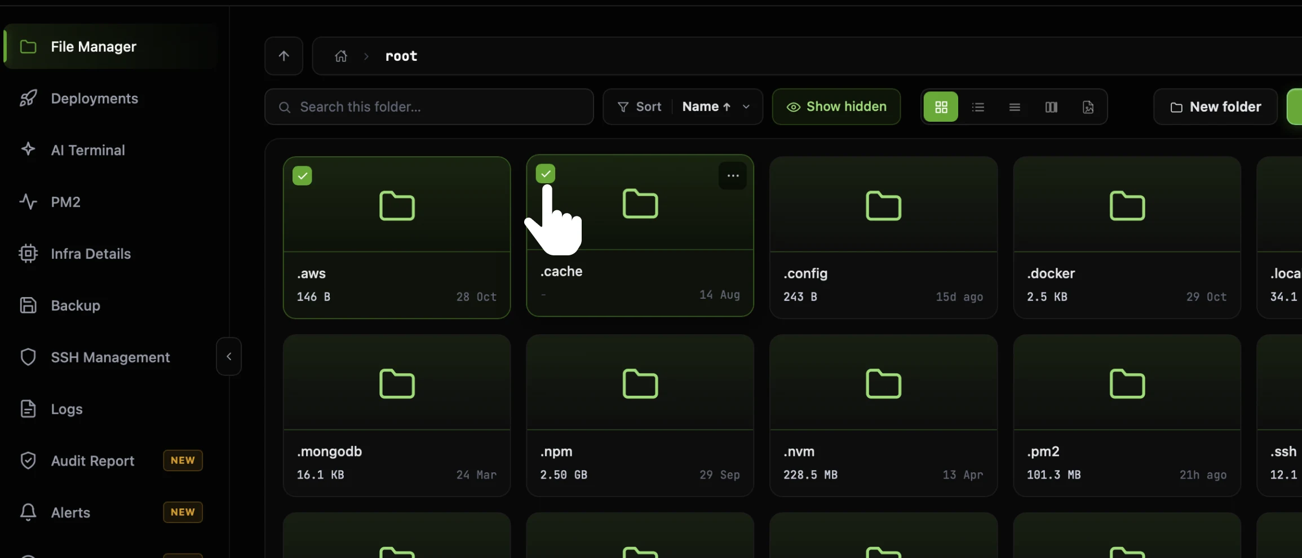Screen dimensions: 1302x558
Task: Open the .mongodb folder
Action: (397, 415)
